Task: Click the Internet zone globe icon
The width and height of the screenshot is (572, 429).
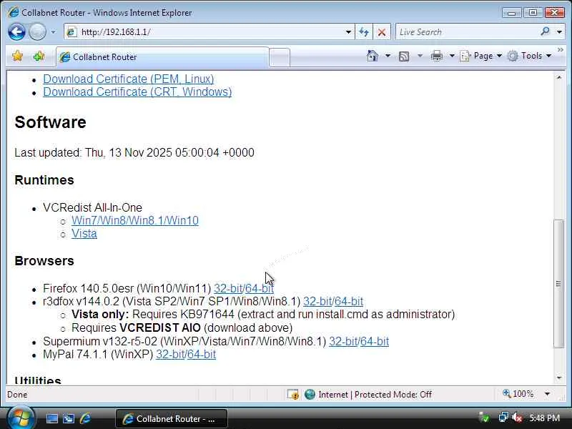Action: click(x=310, y=395)
